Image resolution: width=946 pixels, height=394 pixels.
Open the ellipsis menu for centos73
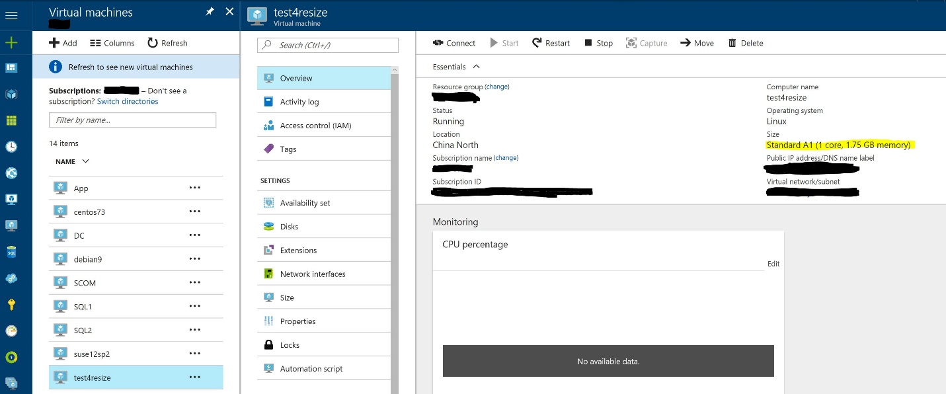[194, 212]
